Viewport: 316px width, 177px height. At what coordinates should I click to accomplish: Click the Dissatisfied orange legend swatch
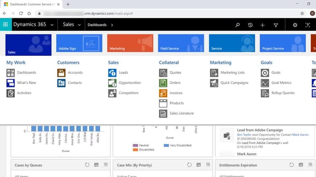coord(135,150)
